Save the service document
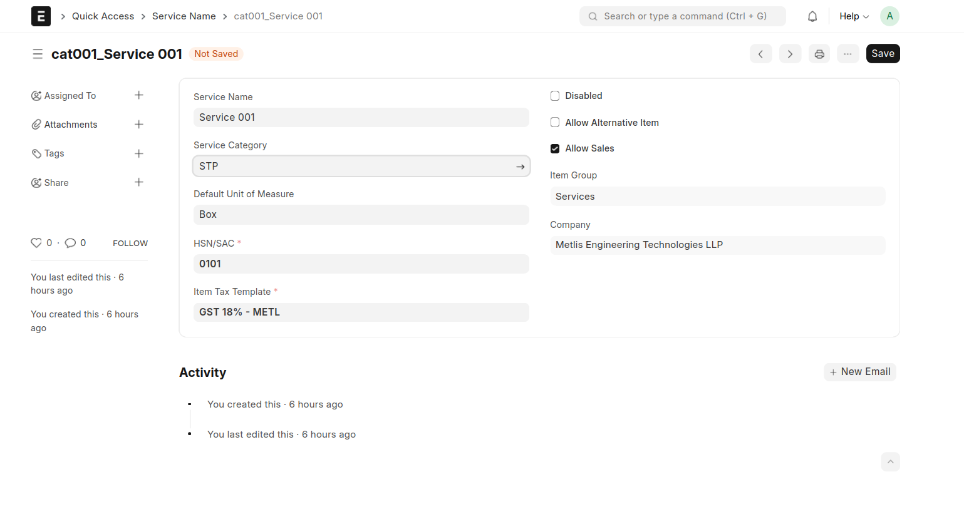Image resolution: width=964 pixels, height=509 pixels. (883, 54)
